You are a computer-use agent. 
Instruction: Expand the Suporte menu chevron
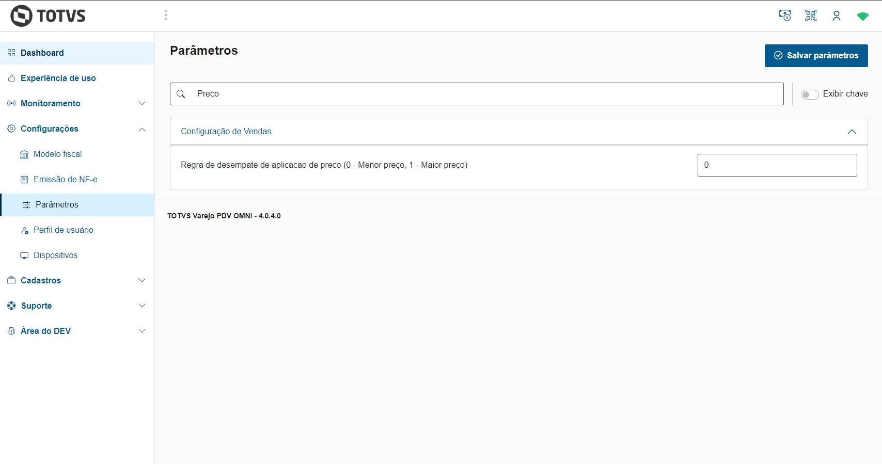(142, 306)
